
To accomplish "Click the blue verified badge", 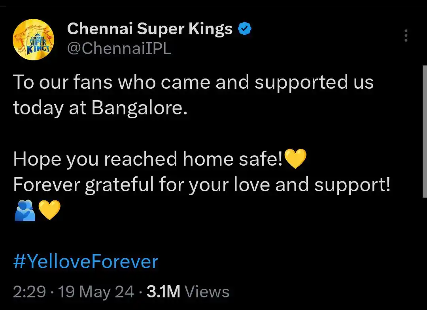I will pos(245,29).
